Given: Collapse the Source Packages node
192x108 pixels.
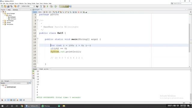Looking at the screenshot, I should (x=3, y=13).
